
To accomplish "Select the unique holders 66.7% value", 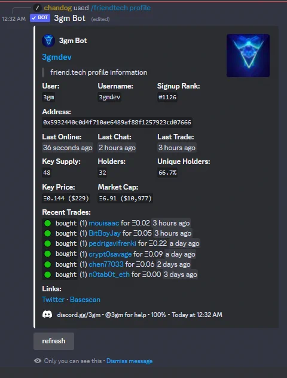I will (x=167, y=173).
